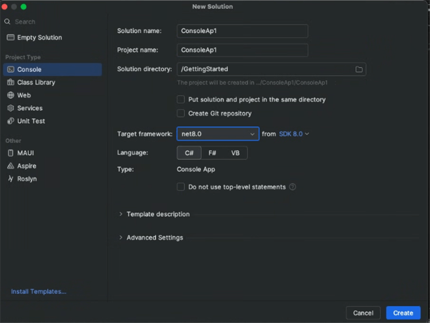The image size is (430, 323).
Task: Choose the Aspire template icon
Action: point(11,166)
